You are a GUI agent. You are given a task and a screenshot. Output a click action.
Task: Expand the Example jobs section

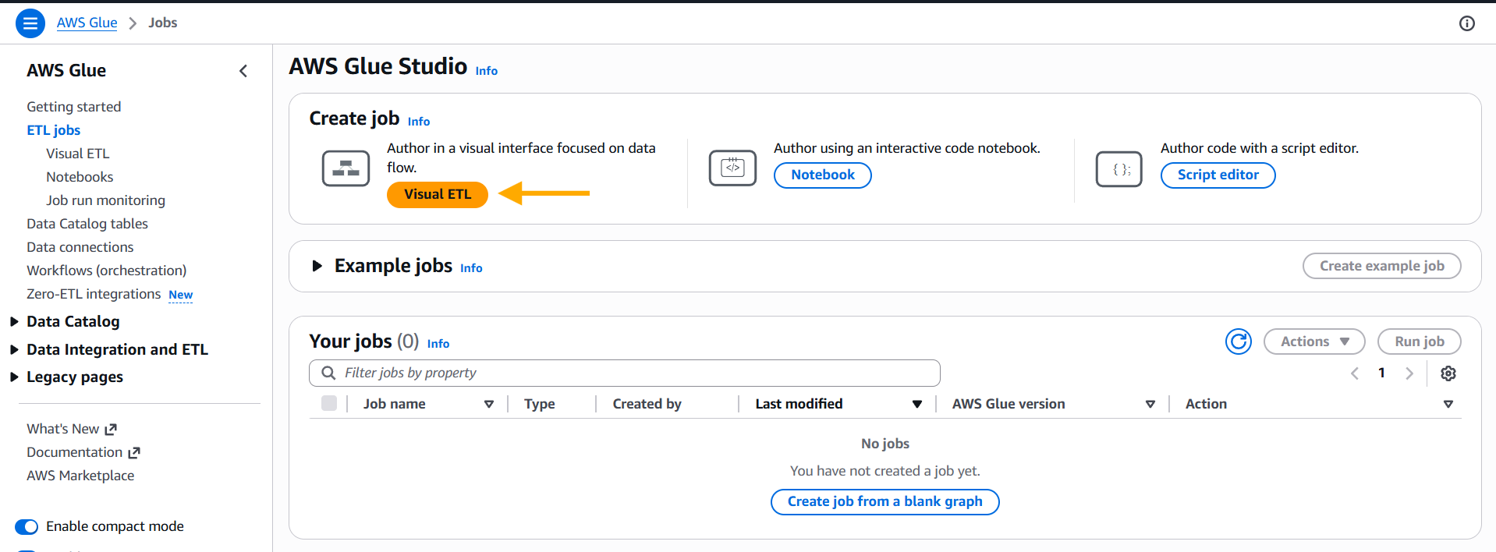point(317,266)
